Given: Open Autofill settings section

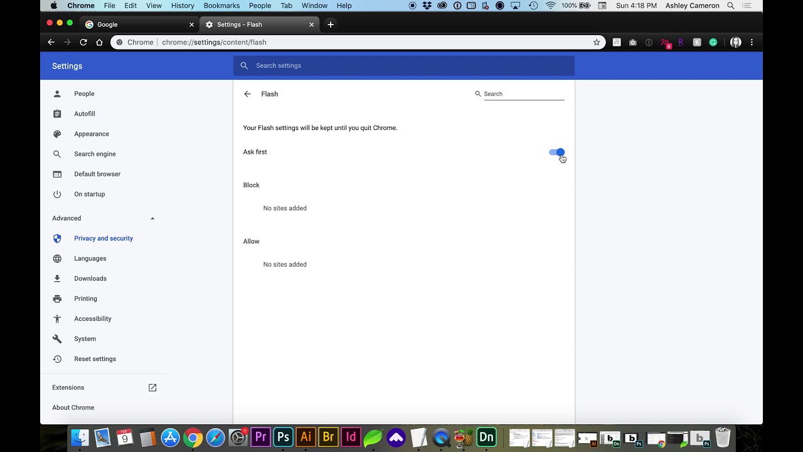Looking at the screenshot, I should [85, 114].
